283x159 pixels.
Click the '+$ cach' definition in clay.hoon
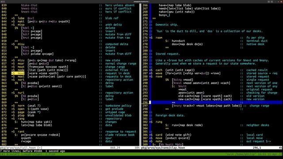click(x=156, y=70)
